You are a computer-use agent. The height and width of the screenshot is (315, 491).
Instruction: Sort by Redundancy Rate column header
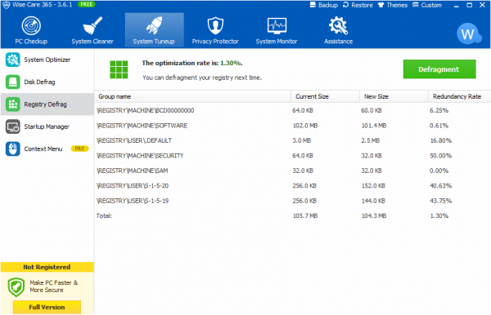(x=458, y=96)
